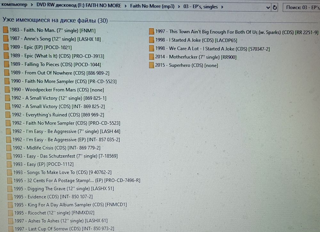This screenshot has height=232, width=320.
Task: Select 1993 - Easy - Das Schutzenfest (7'' single)
Action: click(x=65, y=156)
